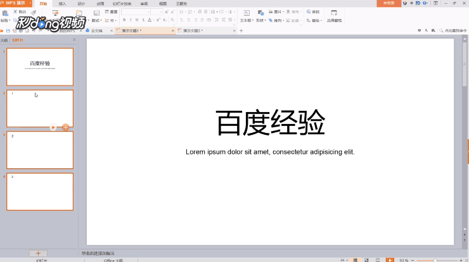Close the 演示文稿1 document tab
The height and width of the screenshot is (262, 469).
click(172, 31)
